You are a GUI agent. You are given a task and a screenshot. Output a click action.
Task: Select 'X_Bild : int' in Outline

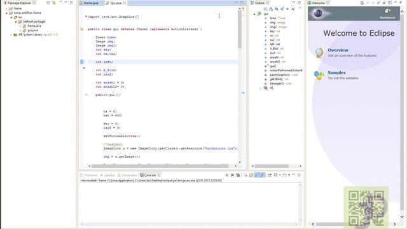click(x=277, y=49)
